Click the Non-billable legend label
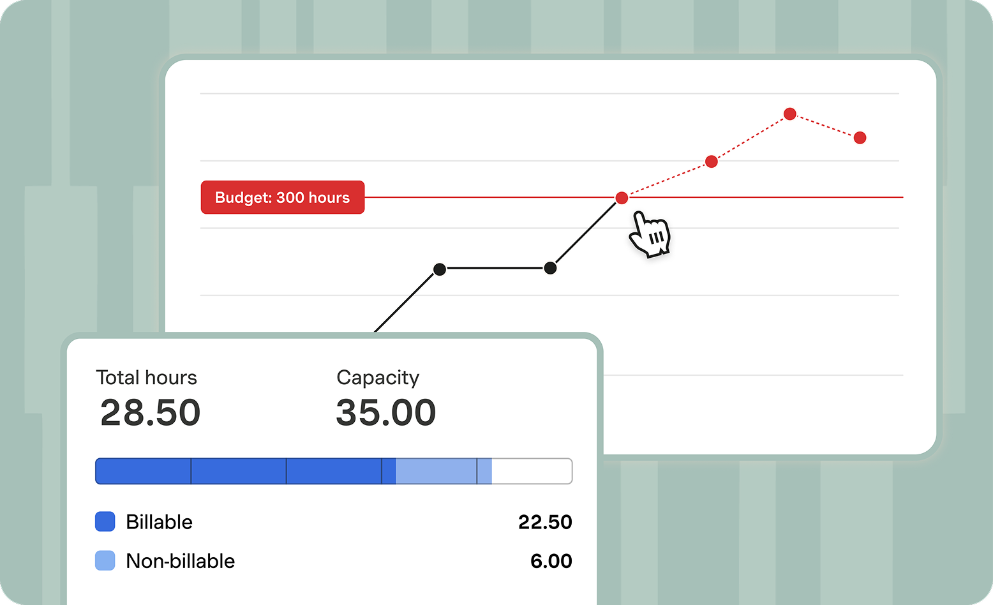 coord(181,561)
